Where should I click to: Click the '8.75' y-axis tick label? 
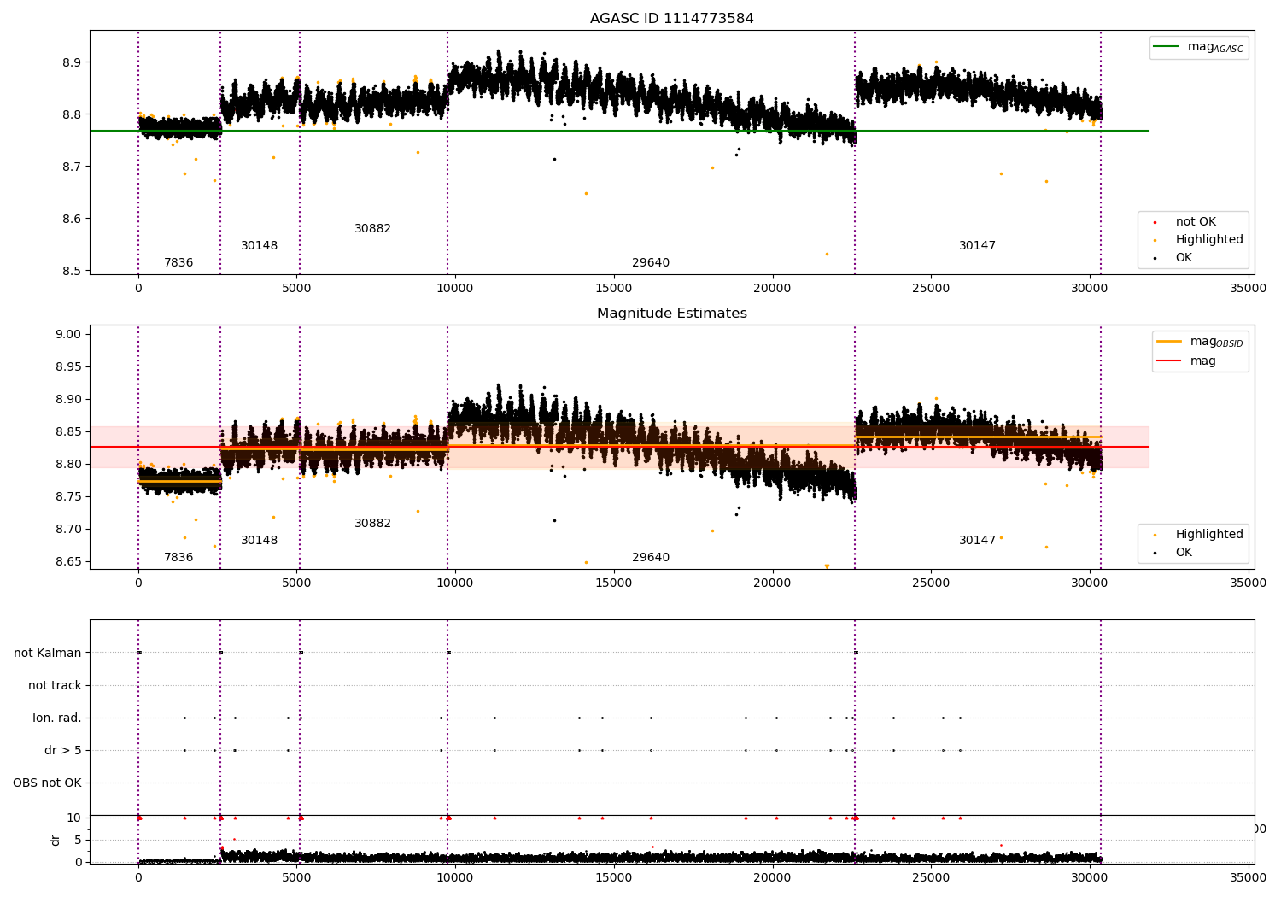click(69, 497)
